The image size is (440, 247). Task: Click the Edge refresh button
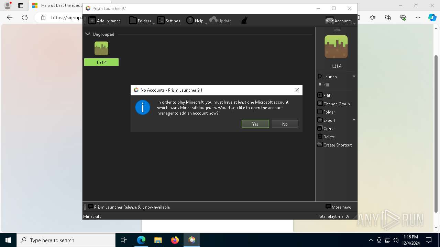click(x=25, y=17)
